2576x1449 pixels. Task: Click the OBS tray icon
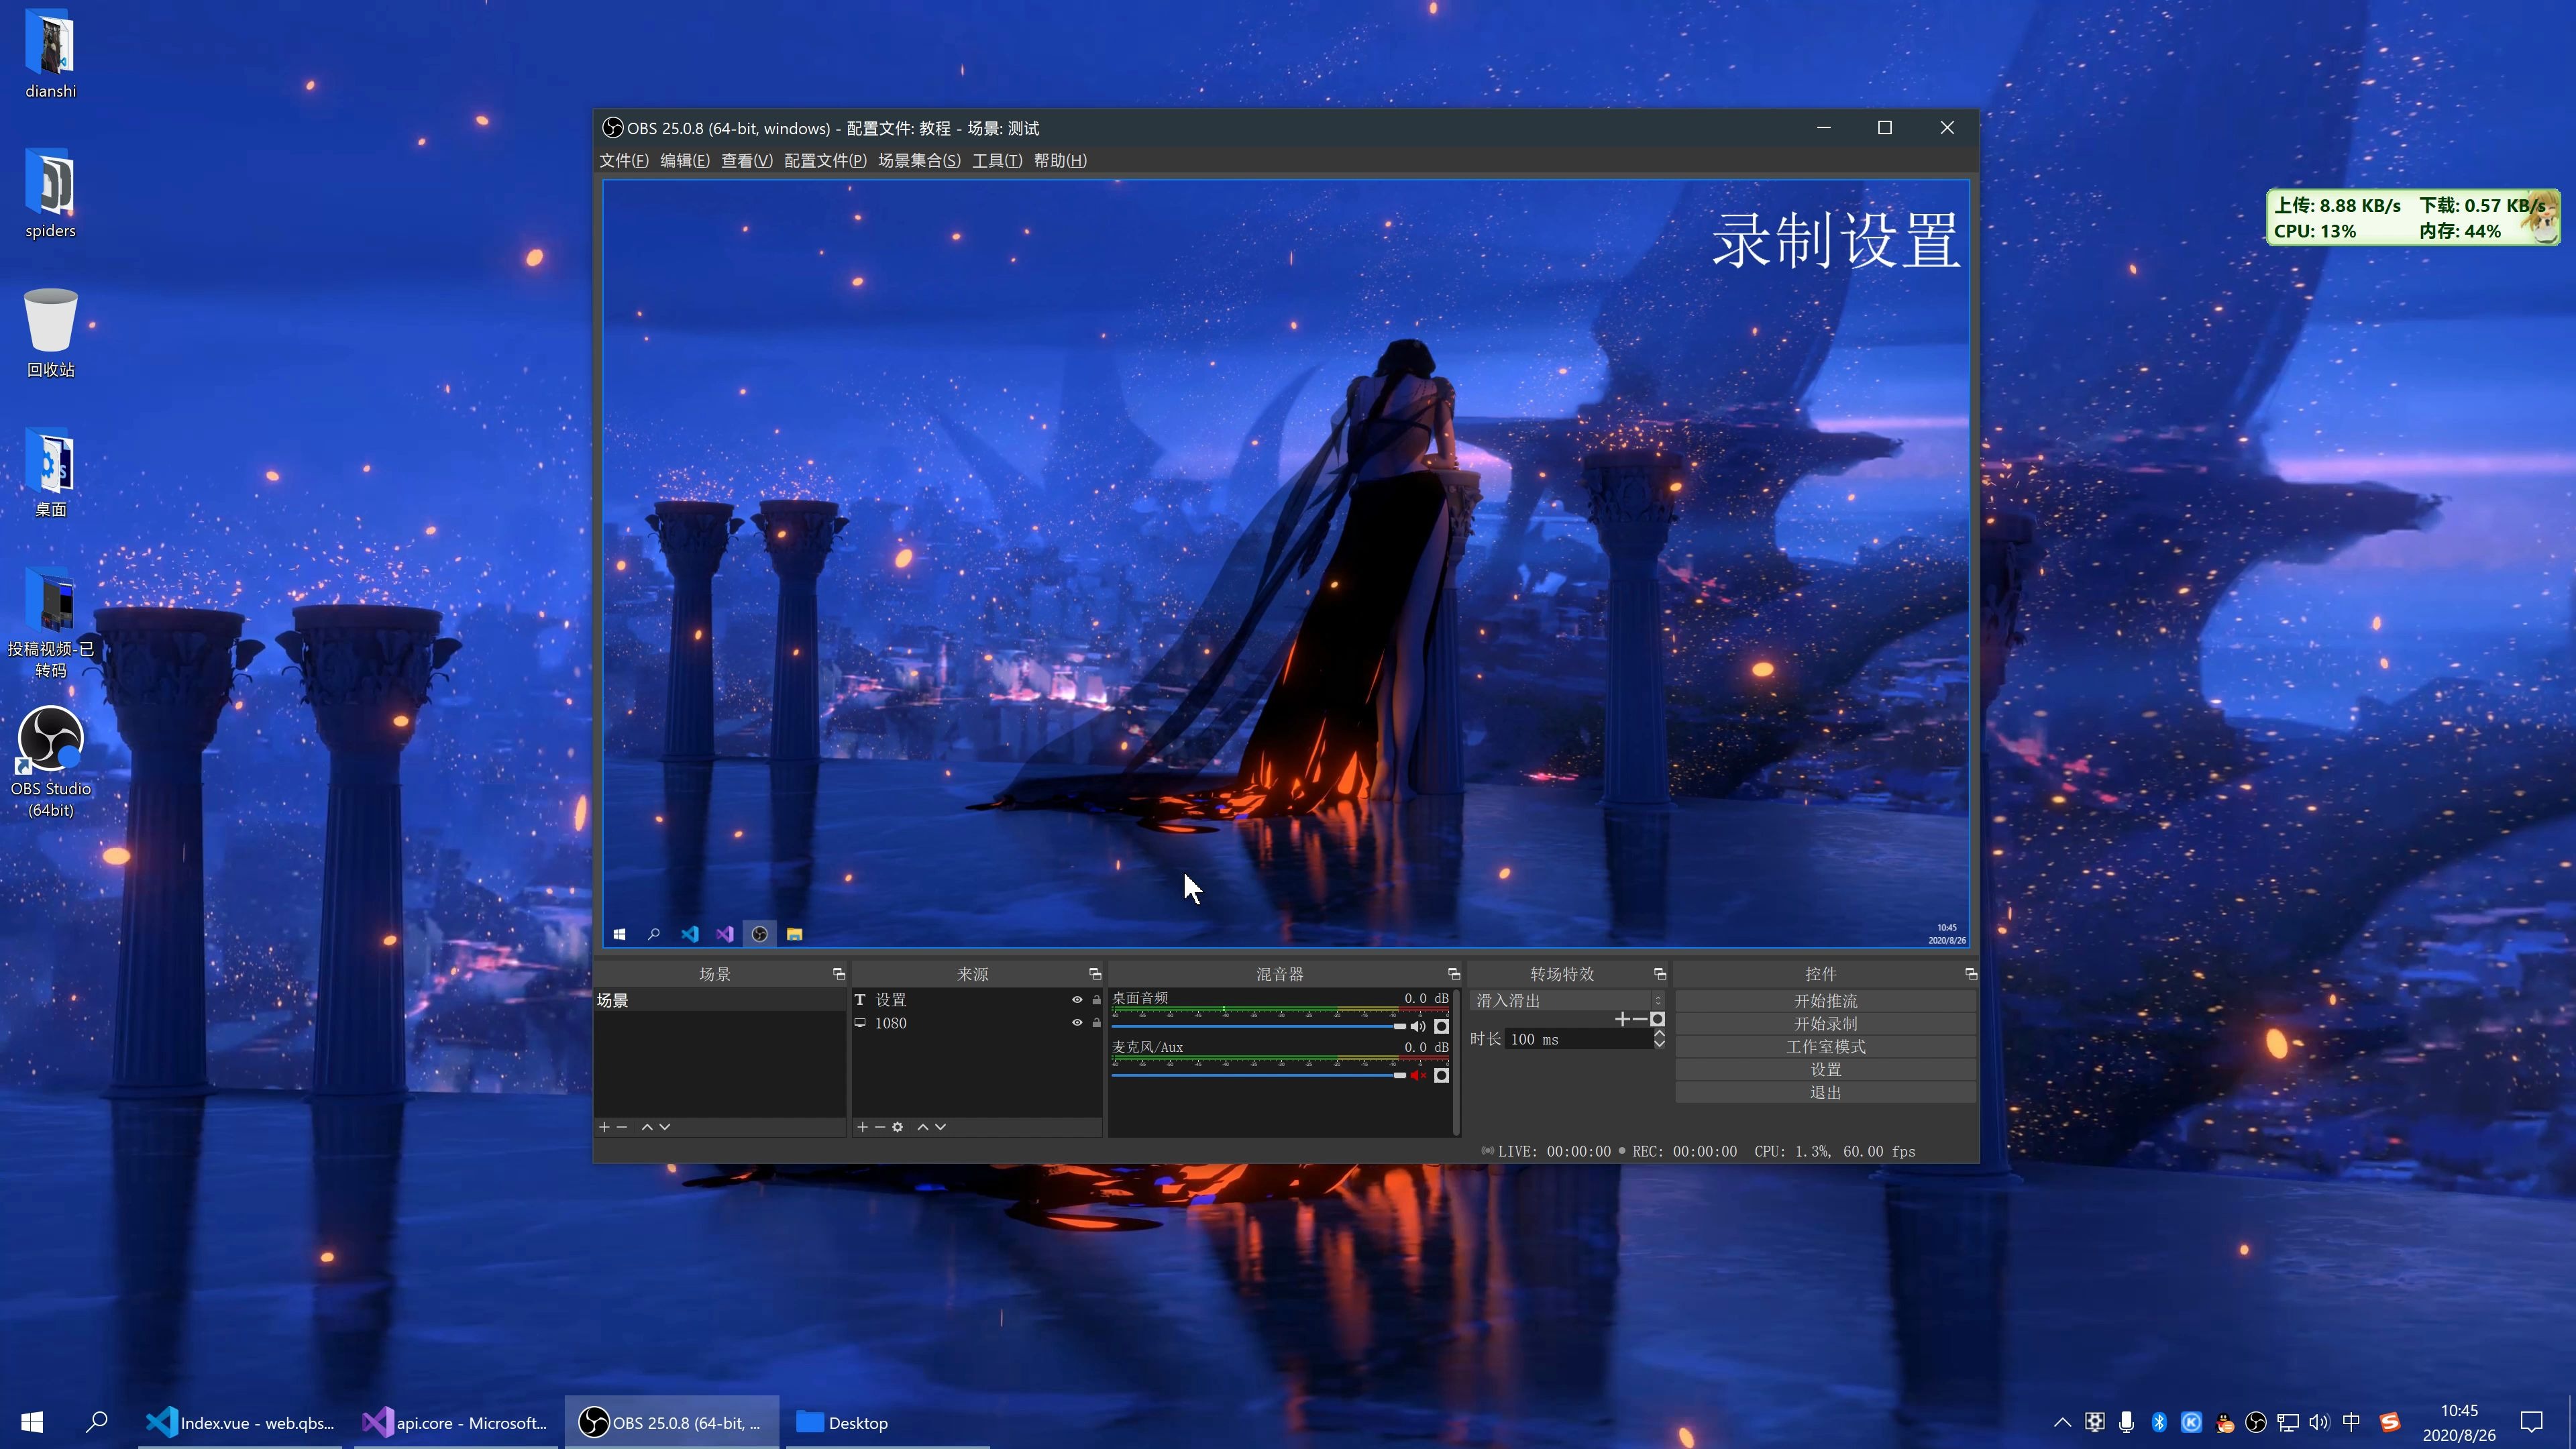coord(2255,1422)
